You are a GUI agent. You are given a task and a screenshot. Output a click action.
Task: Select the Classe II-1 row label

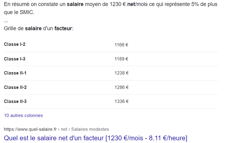tap(15, 73)
